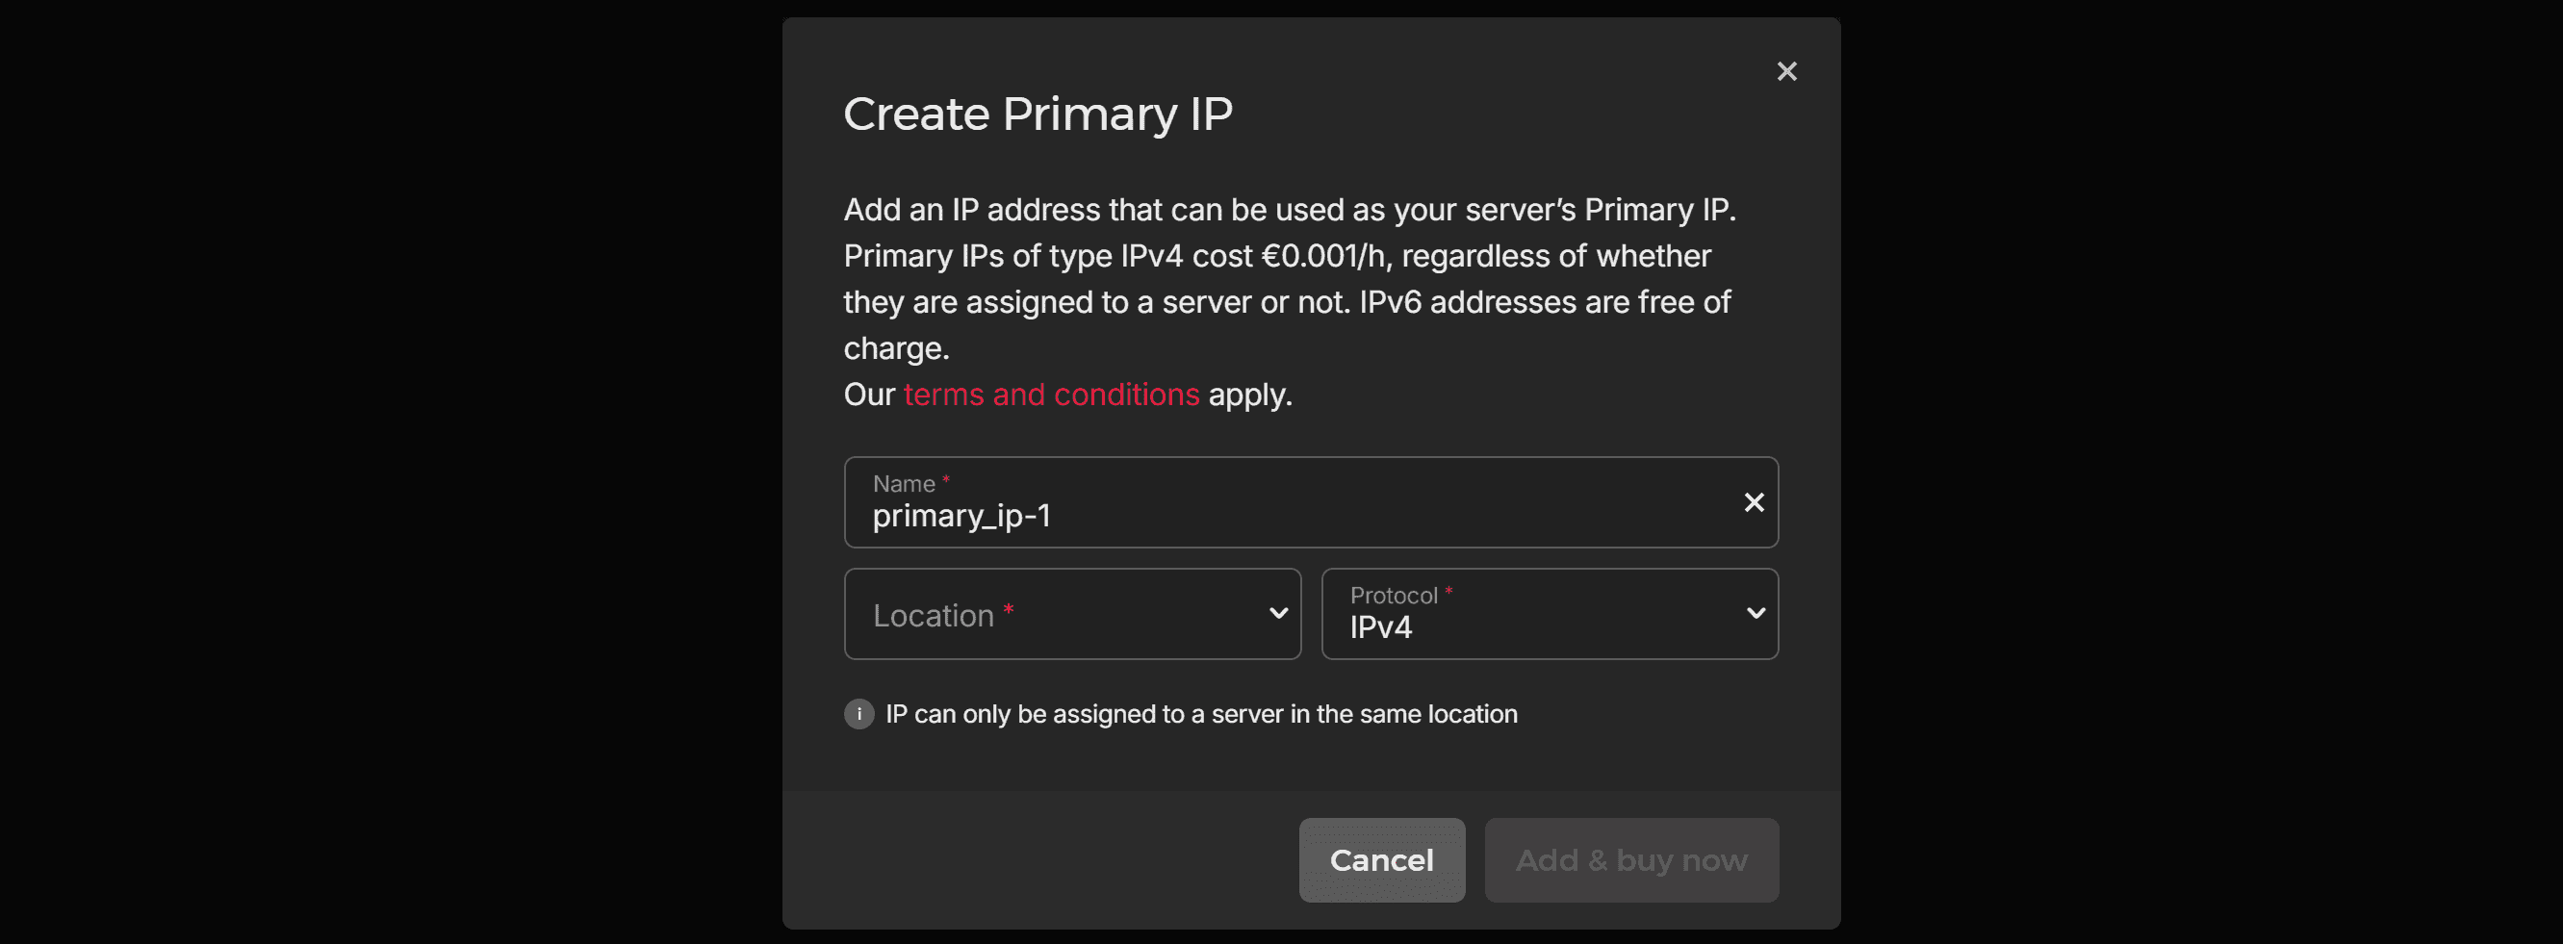
Task: Click the Cancel button
Action: [1382, 859]
